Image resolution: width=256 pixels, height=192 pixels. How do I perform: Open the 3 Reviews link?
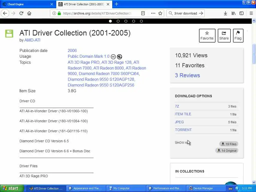[187, 75]
